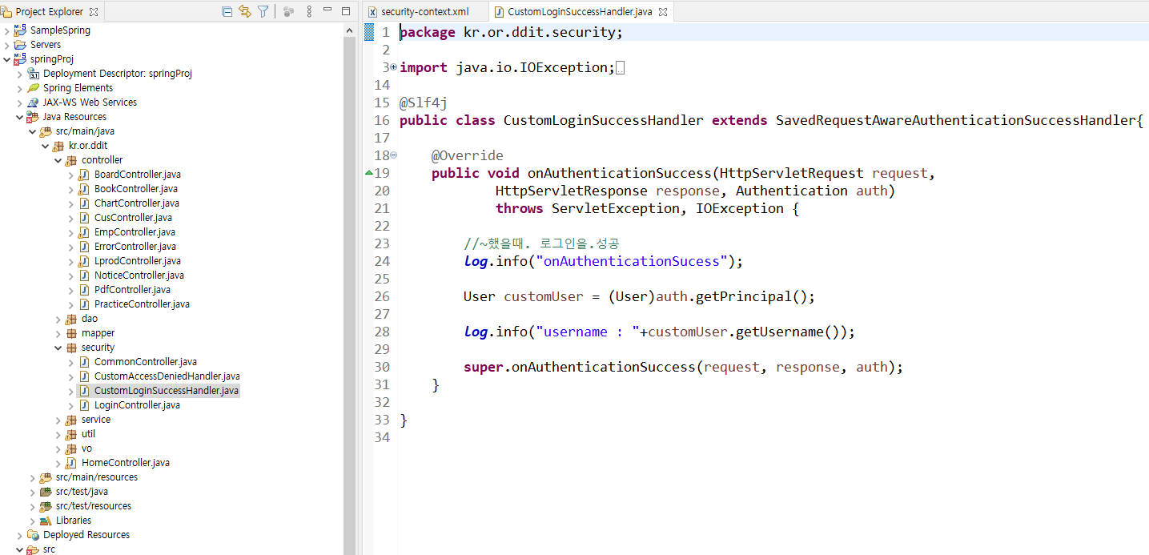Viewport: 1149px width, 555px height.
Task: Click the Deployed Resources icon
Action: click(x=33, y=535)
